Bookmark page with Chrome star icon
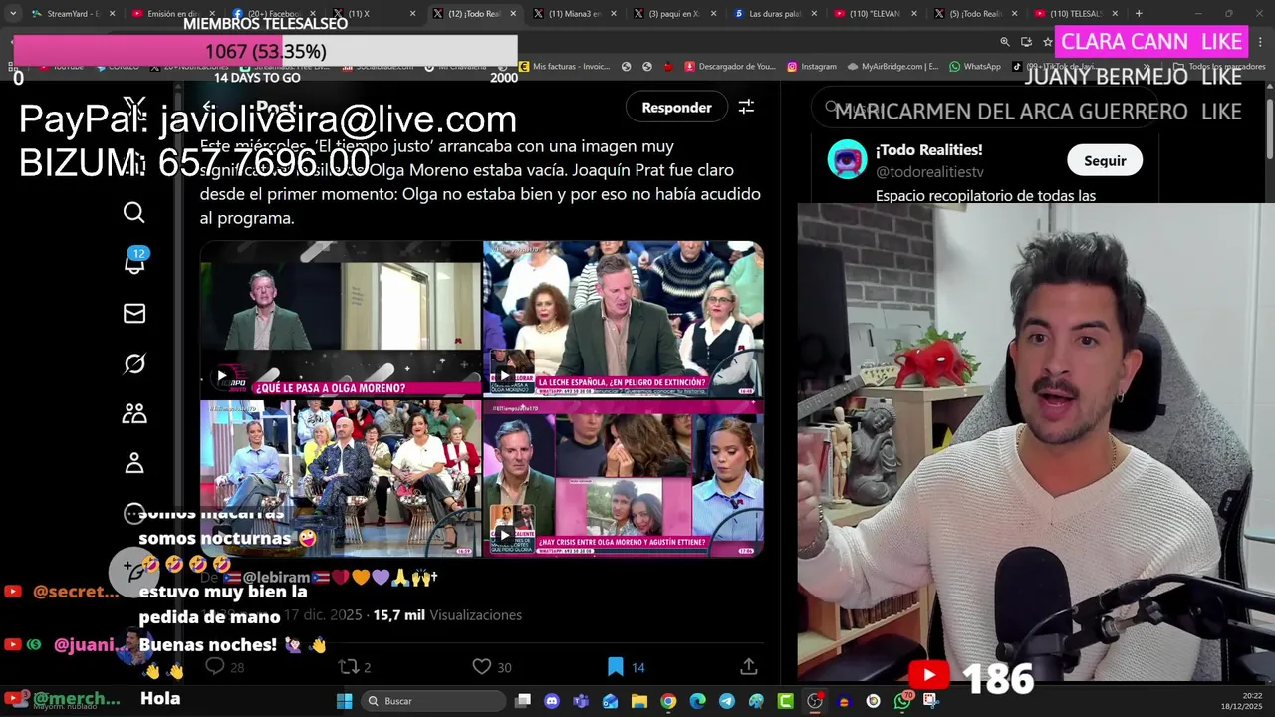This screenshot has width=1275, height=717. click(x=1048, y=41)
